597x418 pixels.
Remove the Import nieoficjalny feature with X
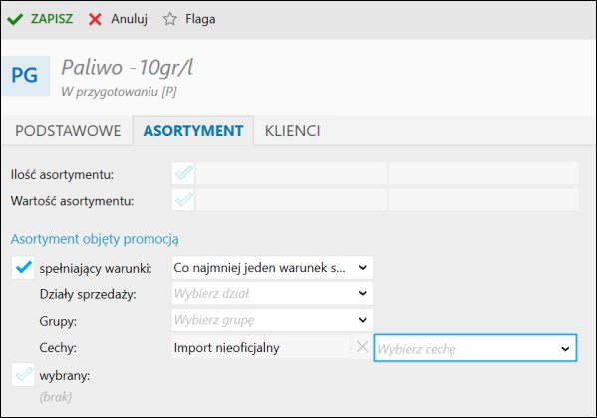362,347
